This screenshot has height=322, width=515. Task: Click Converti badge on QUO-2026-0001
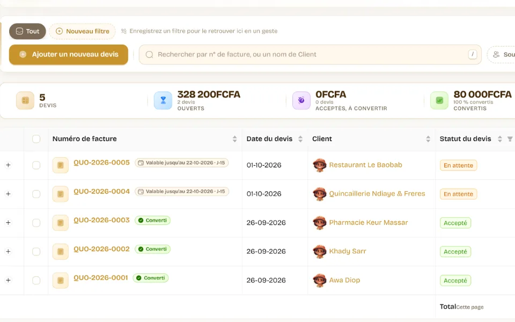click(x=150, y=278)
